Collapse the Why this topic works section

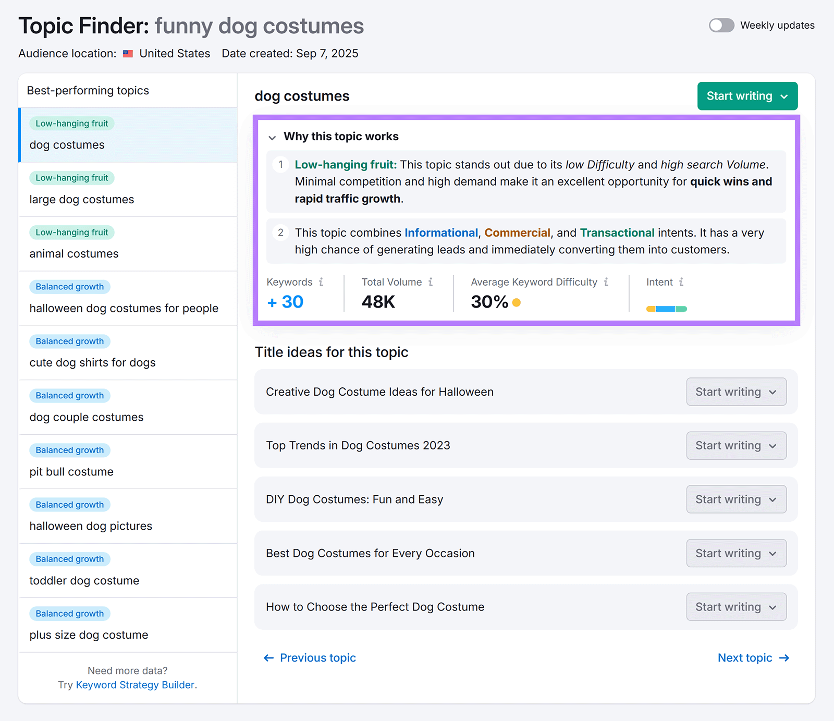(272, 138)
